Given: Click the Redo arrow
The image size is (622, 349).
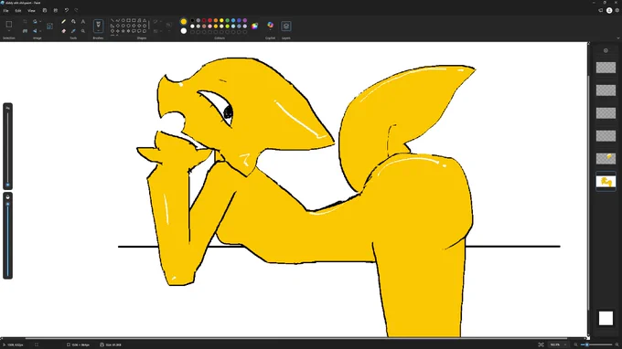Looking at the screenshot, I should 76,11.
